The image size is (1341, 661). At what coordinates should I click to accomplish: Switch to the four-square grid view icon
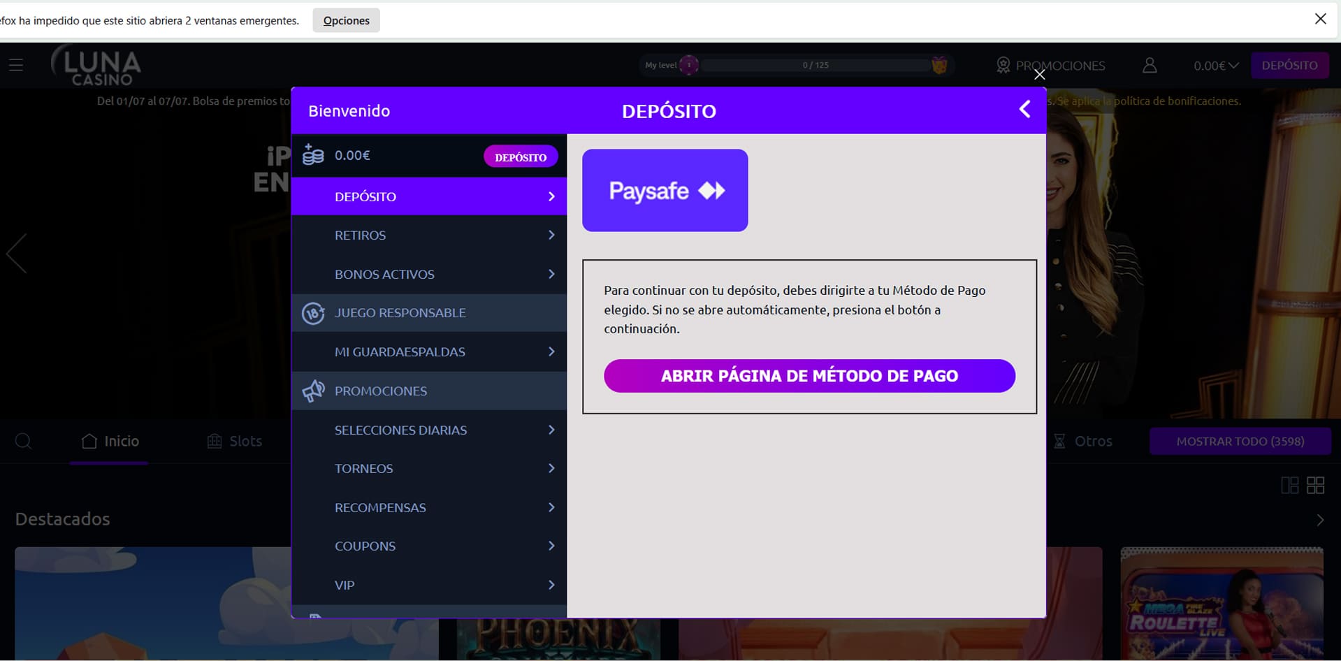click(x=1315, y=485)
